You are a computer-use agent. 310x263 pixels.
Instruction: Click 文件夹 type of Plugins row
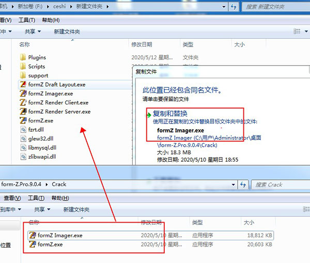coord(190,57)
